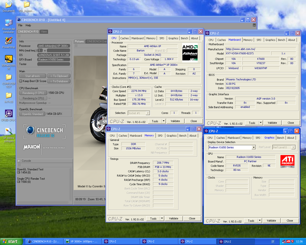Select the View tab in CINEBENCH
The image size is (306, 245).
[x=44, y=32]
